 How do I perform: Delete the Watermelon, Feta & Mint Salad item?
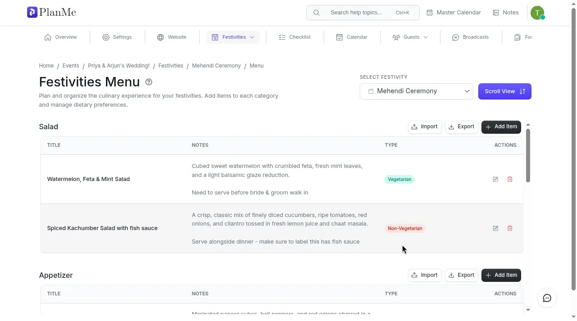pos(510,179)
